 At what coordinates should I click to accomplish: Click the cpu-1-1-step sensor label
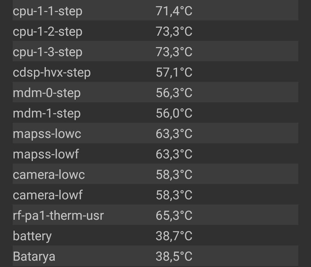48,12
